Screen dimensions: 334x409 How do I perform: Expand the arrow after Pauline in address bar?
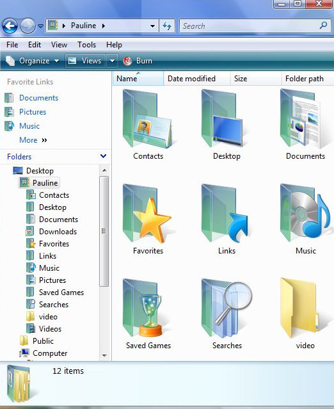click(x=104, y=26)
